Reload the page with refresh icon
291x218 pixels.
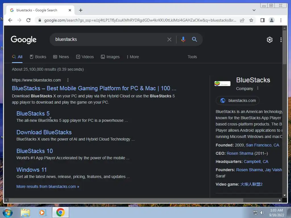click(x=28, y=20)
